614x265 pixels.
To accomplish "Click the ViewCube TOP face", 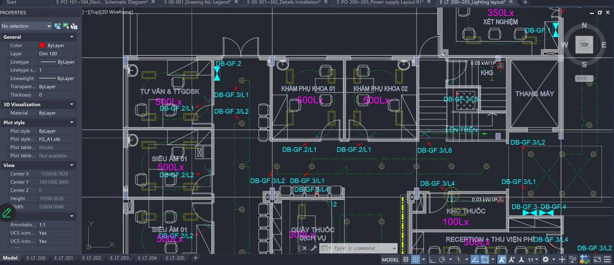I will tap(584, 45).
